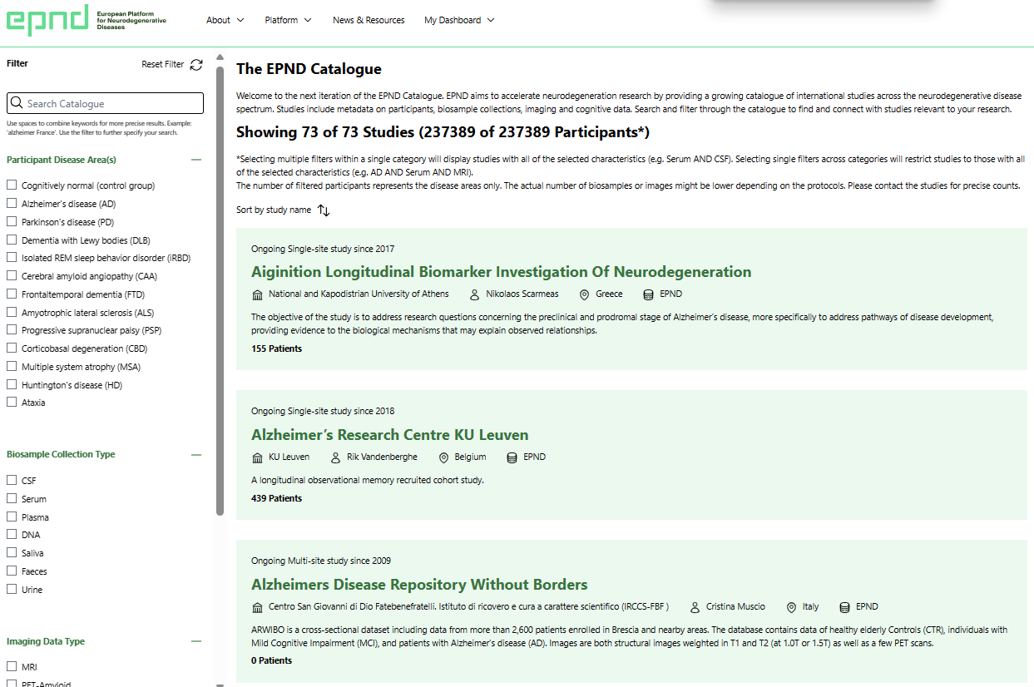Open Aiginition Longitudinal Biomarker Investigation study

tap(501, 272)
